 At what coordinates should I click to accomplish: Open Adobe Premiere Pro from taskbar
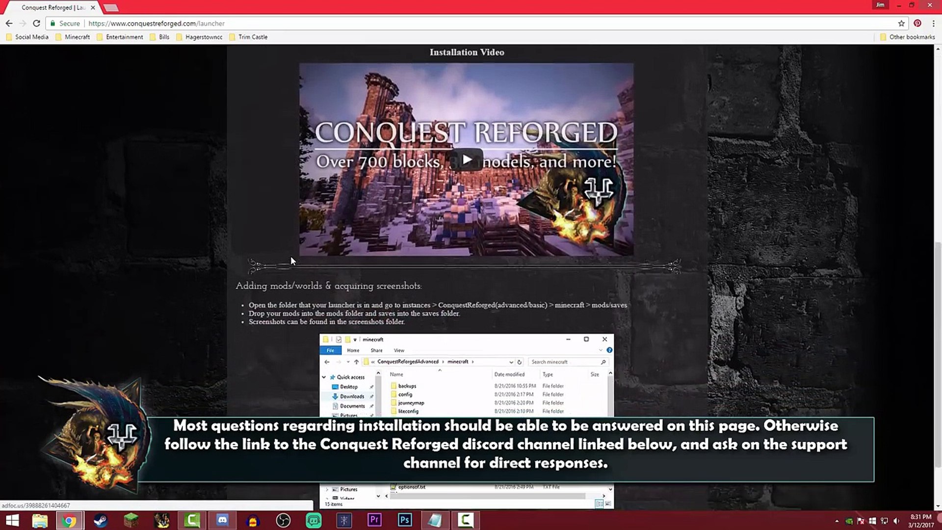pyautogui.click(x=374, y=520)
